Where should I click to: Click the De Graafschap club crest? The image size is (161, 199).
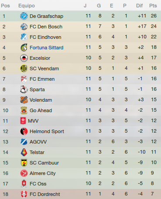coord(24,16)
